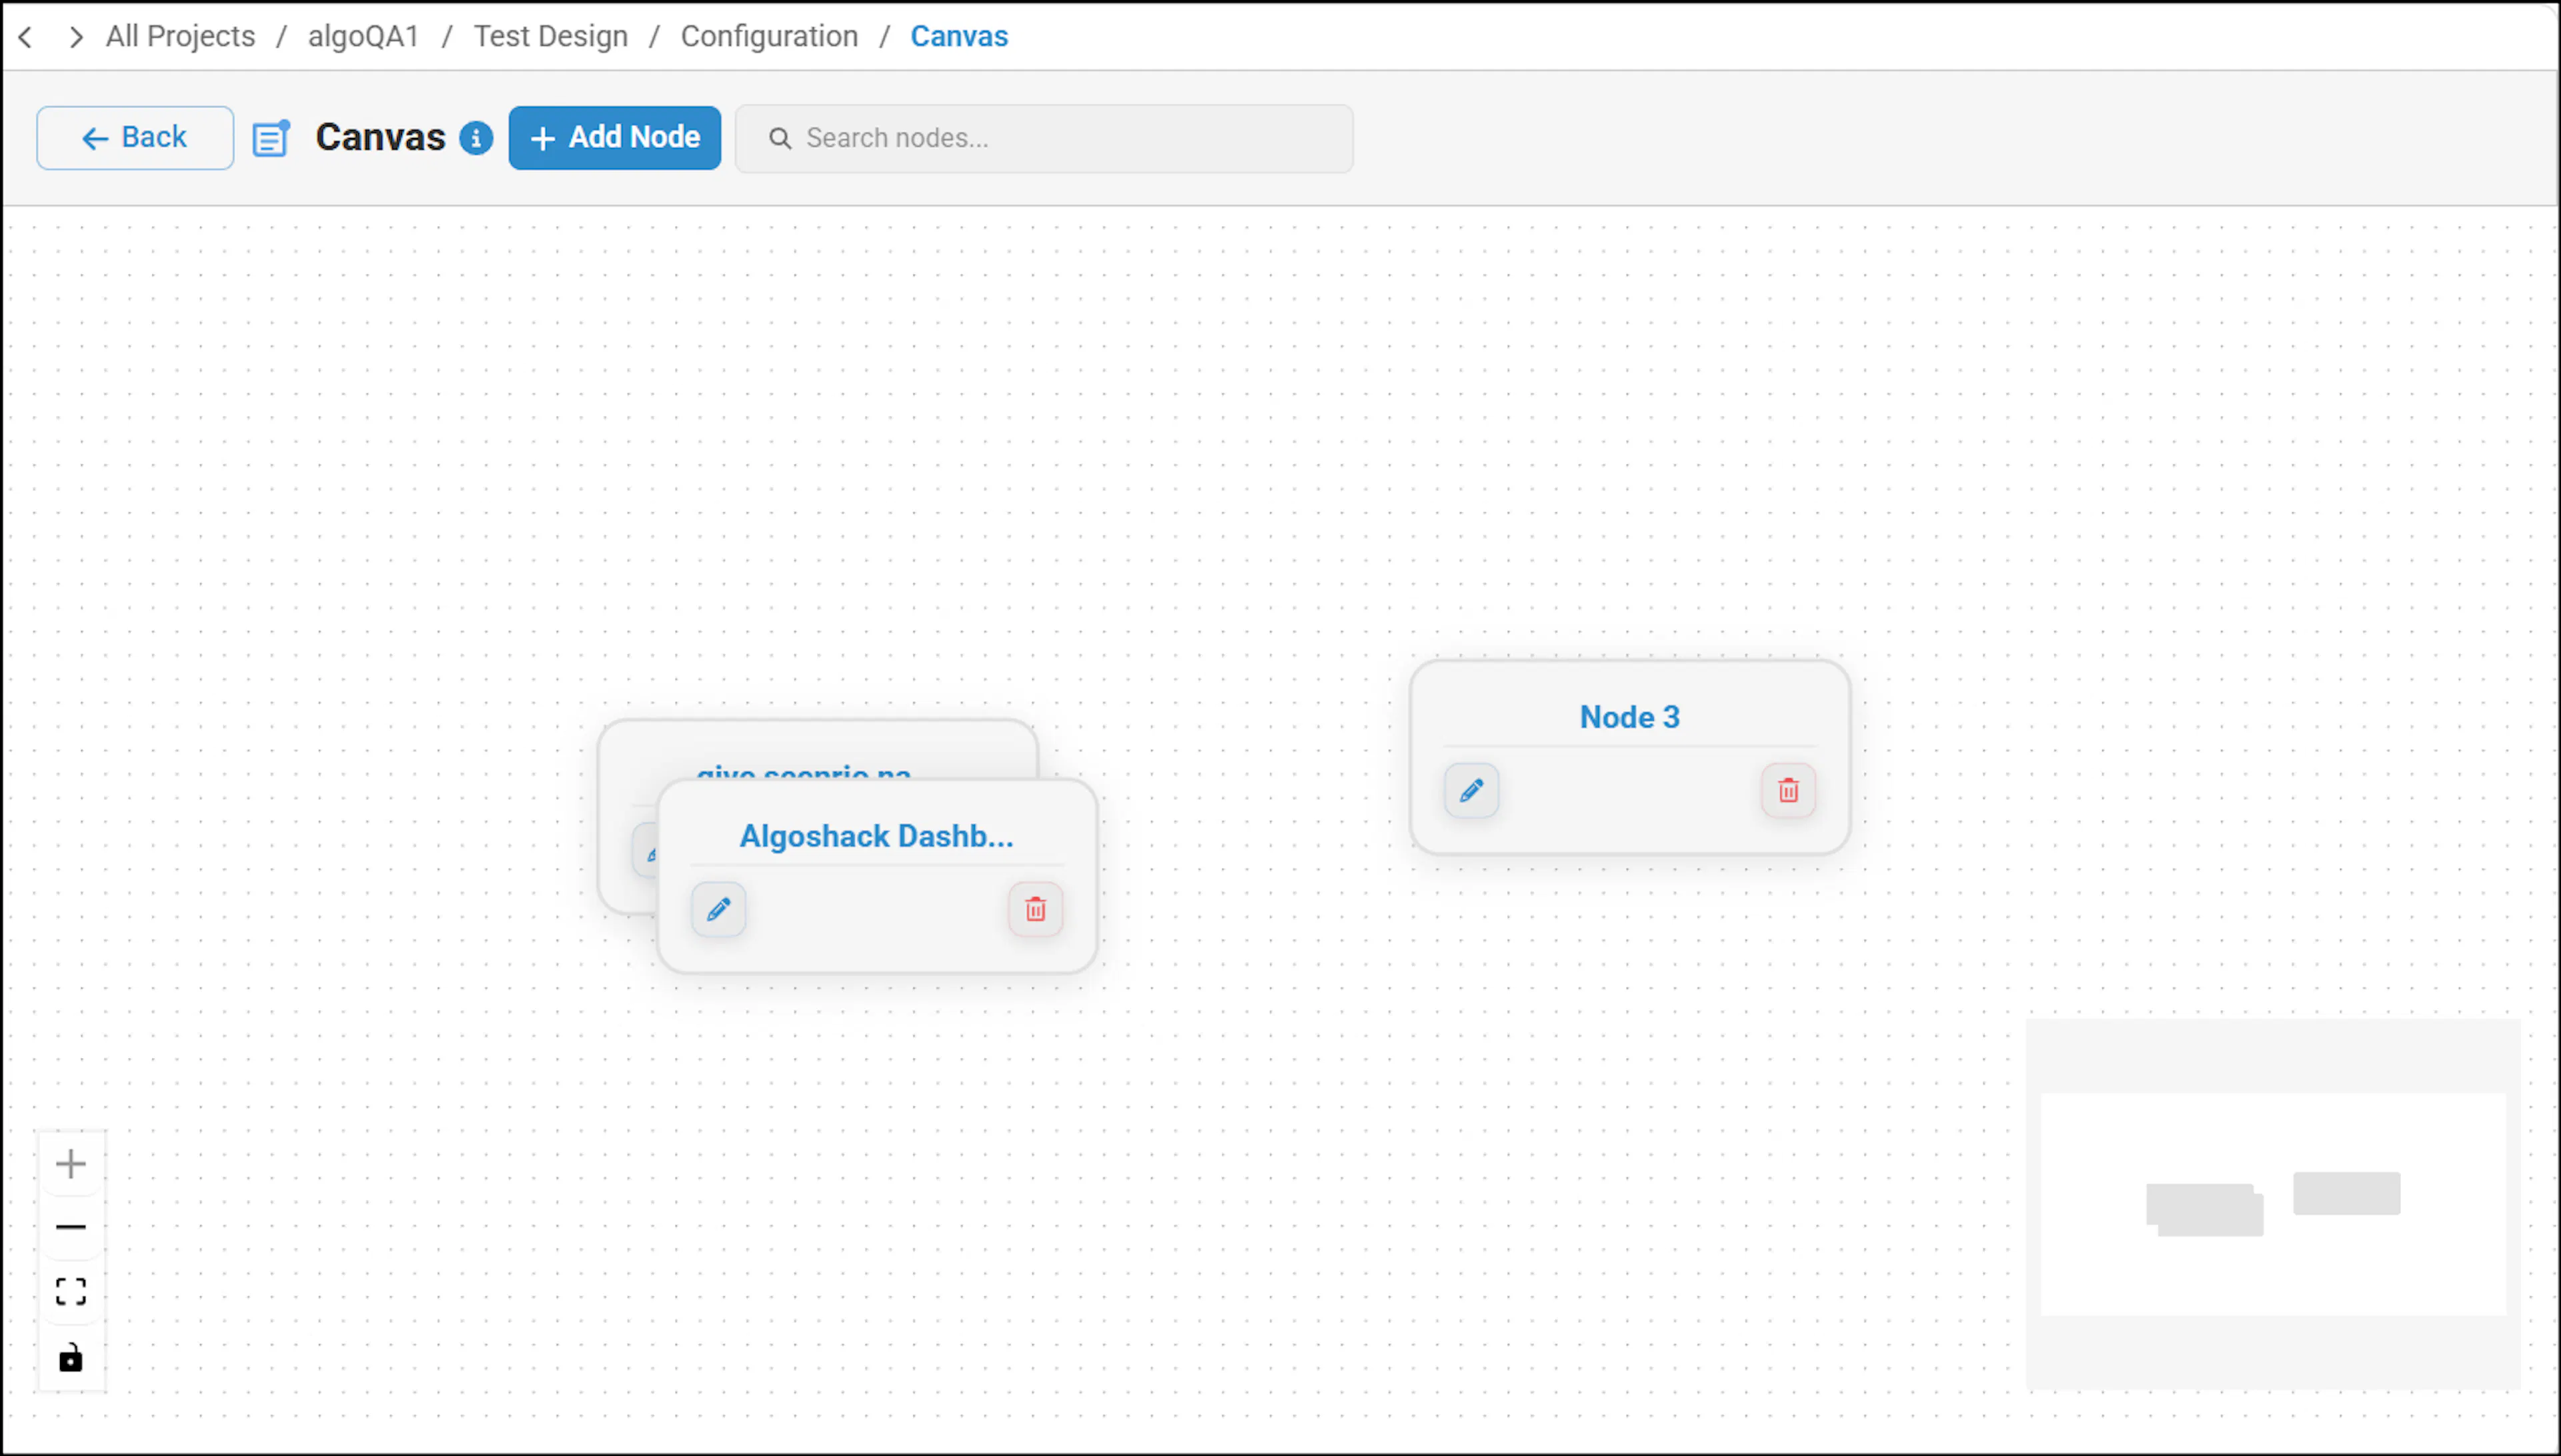Click the forward navigation chevron in breadcrumb
This screenshot has width=2561, height=1456.
tap(76, 37)
